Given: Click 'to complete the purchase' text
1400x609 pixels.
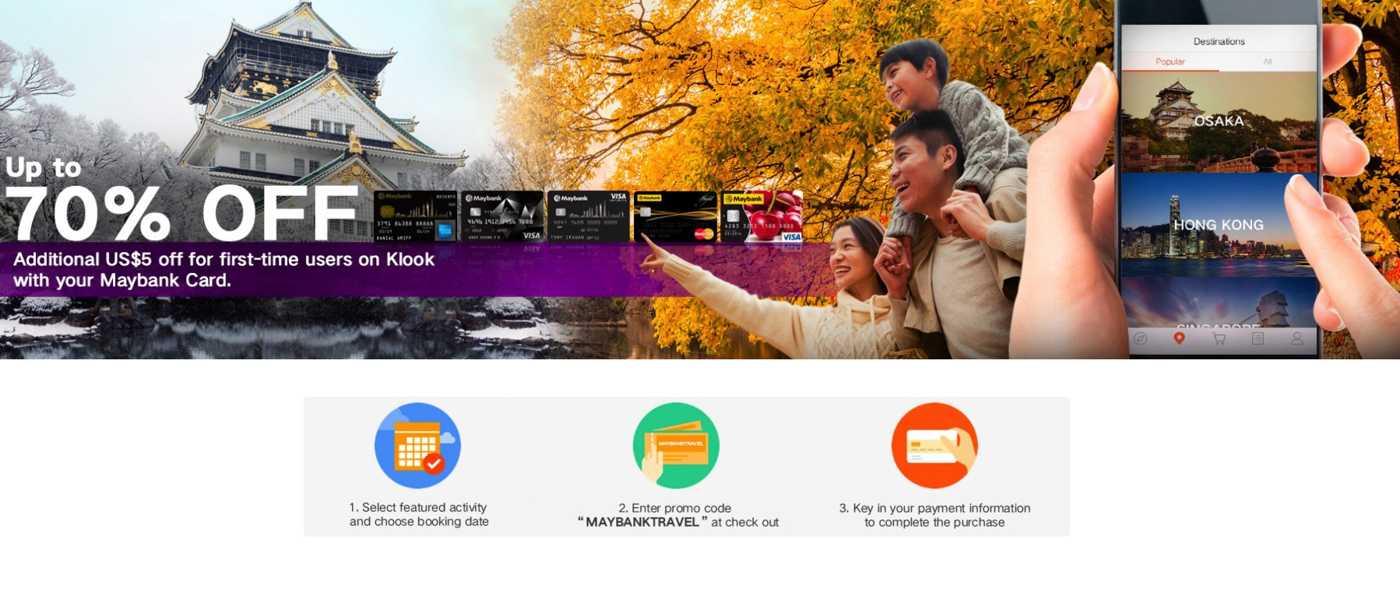Looking at the screenshot, I should (x=934, y=523).
